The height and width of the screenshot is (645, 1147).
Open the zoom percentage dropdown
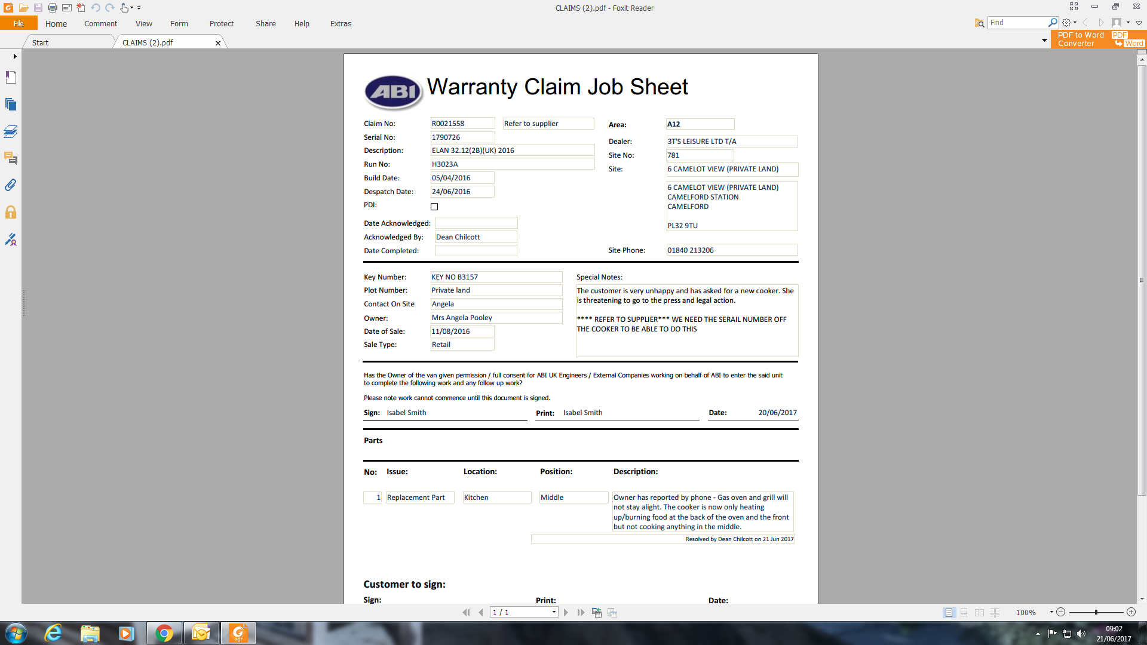[x=1051, y=612]
